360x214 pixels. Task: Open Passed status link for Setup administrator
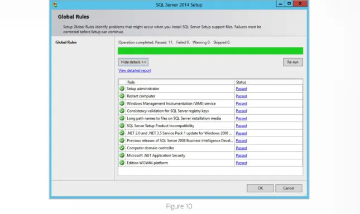[x=241, y=89]
